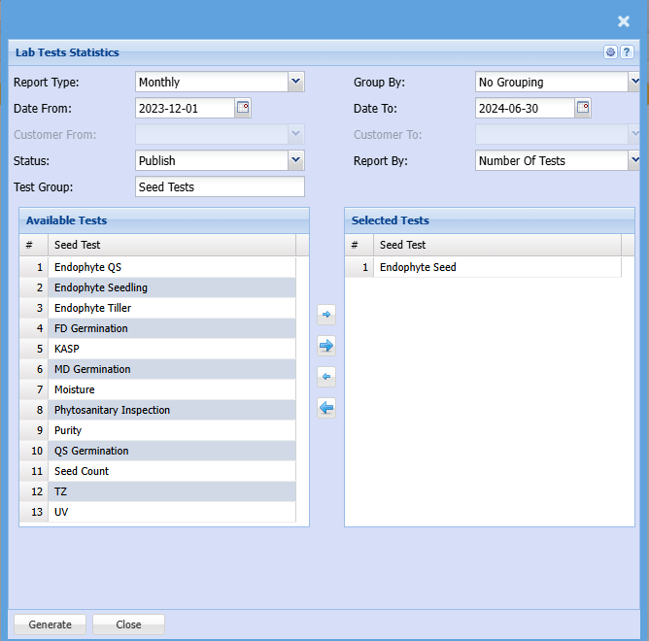
Task: Click the Generate button
Action: click(51, 624)
